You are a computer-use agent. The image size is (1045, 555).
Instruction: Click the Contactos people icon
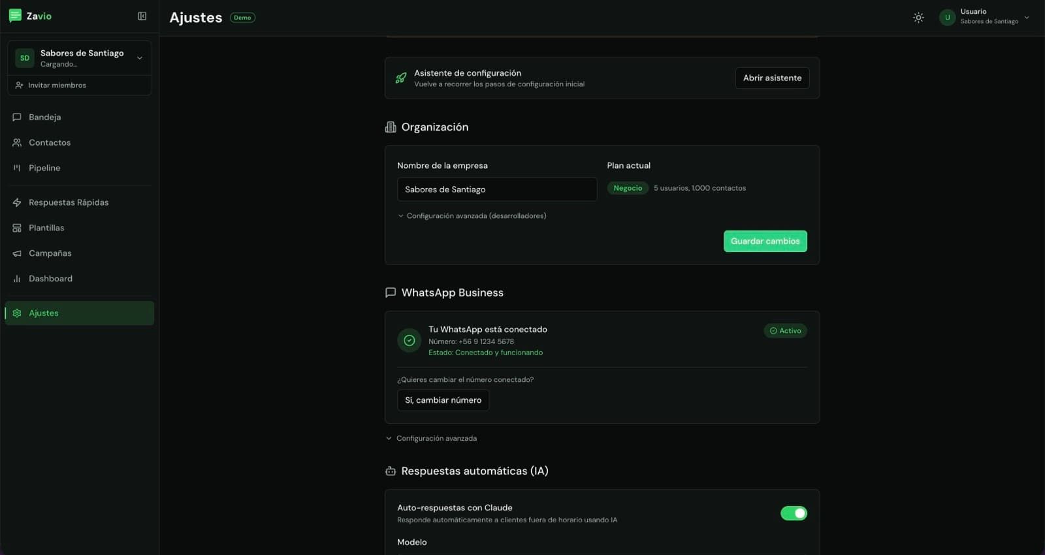tap(17, 142)
